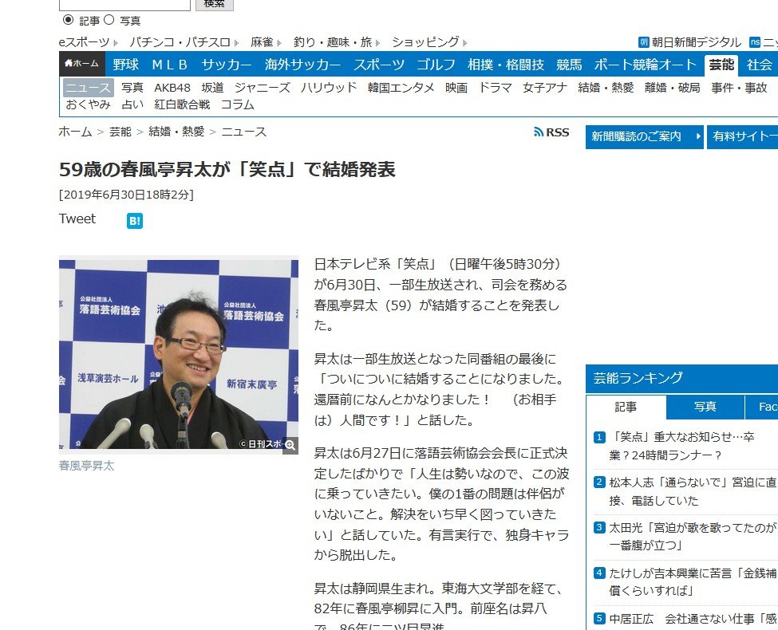This screenshot has width=778, height=630.
Task: Open the AKB48 sub-menu item
Action: pos(172,88)
